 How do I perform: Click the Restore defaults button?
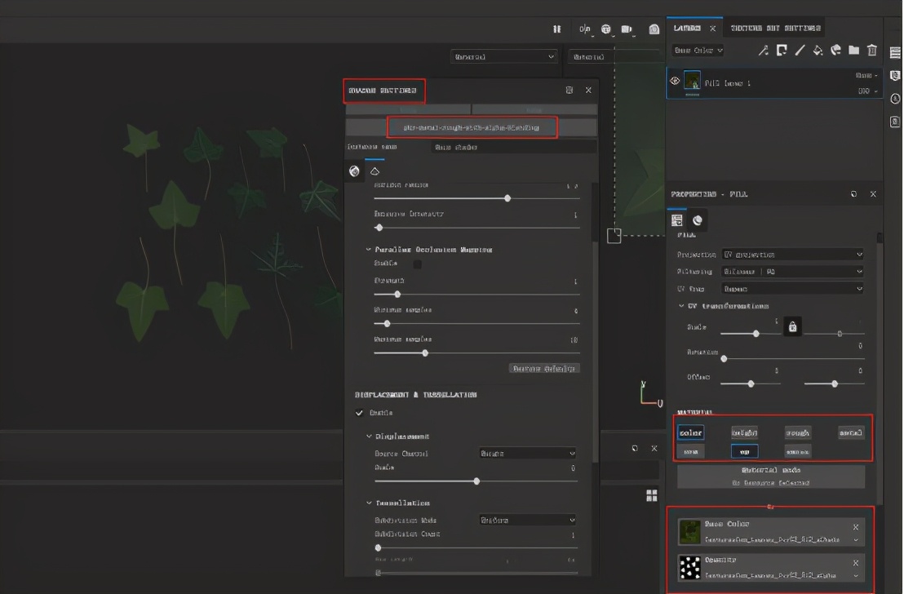tap(544, 368)
